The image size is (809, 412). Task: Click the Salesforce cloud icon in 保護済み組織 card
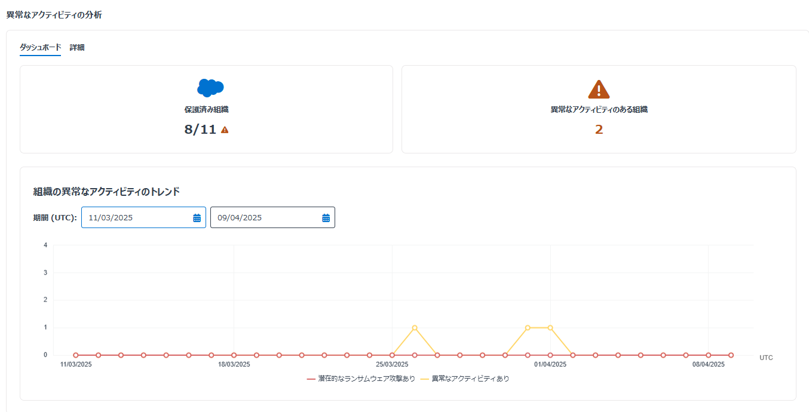click(210, 88)
